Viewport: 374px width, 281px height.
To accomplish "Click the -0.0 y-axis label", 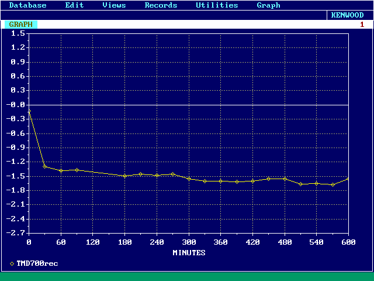I will pyautogui.click(x=16, y=105).
